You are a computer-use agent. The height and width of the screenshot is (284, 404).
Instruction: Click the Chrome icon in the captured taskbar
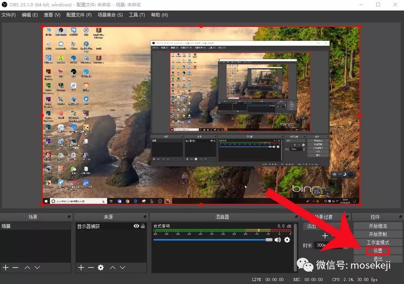[x=127, y=201]
